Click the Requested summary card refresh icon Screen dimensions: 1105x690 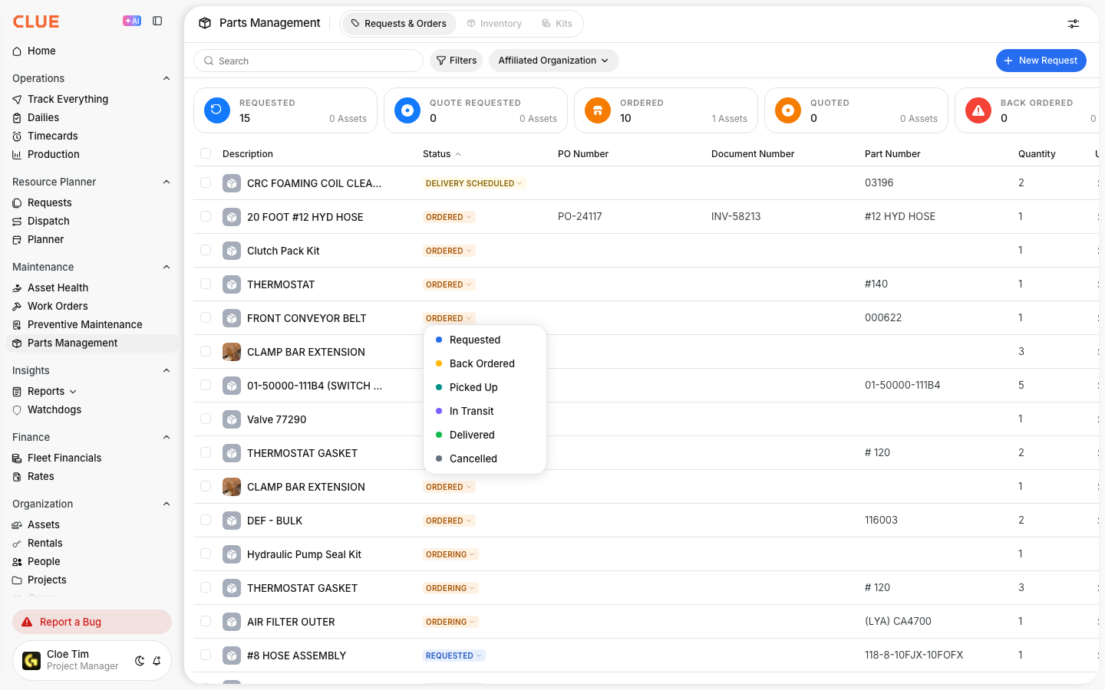217,110
